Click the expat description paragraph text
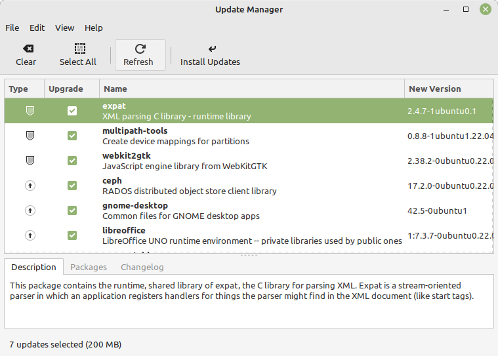Viewport: 498px width, 356px height. (x=241, y=290)
